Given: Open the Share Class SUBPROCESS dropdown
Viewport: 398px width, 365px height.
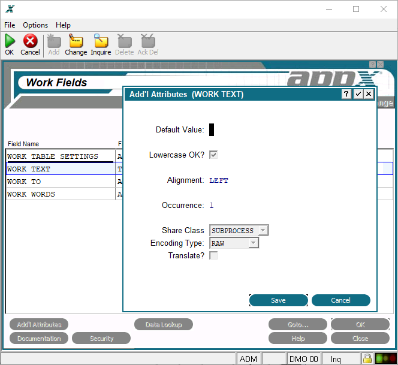Looking at the screenshot, I should click(239, 231).
